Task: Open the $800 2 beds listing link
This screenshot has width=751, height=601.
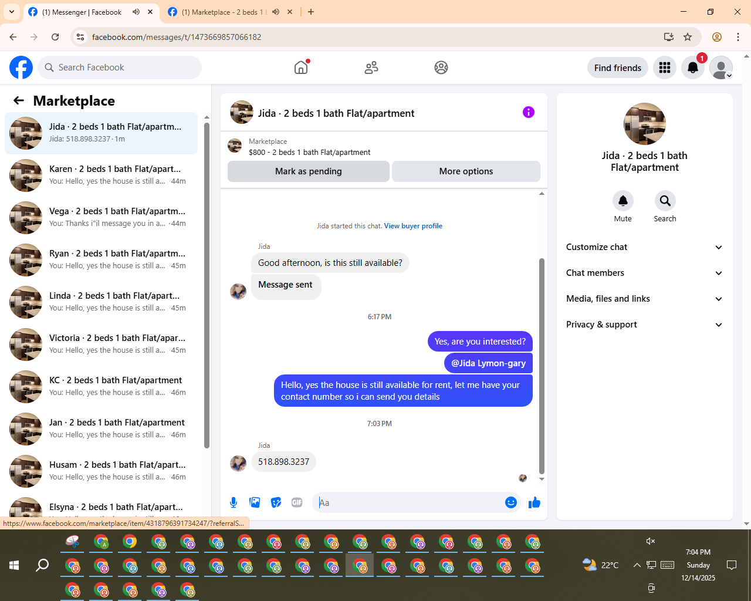Action: pyautogui.click(x=309, y=152)
